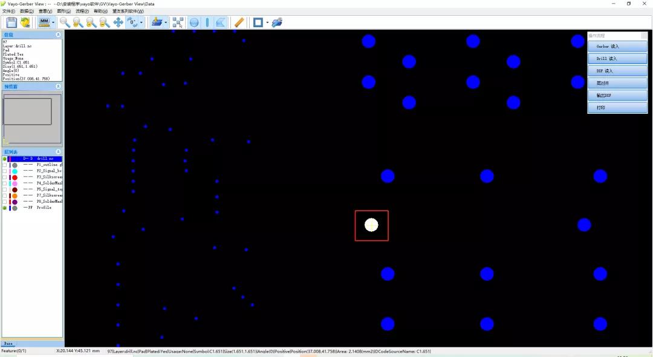
Task: Select the plain zoom magnifier tool
Action: [x=65, y=22]
